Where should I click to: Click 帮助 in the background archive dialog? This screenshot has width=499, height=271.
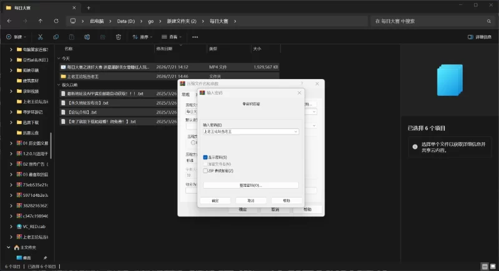click(x=308, y=210)
